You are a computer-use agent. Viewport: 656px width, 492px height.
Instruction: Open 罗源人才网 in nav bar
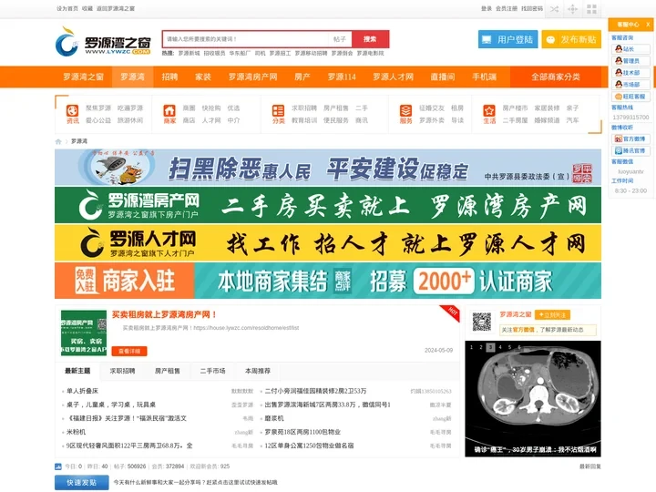pyautogui.click(x=394, y=77)
